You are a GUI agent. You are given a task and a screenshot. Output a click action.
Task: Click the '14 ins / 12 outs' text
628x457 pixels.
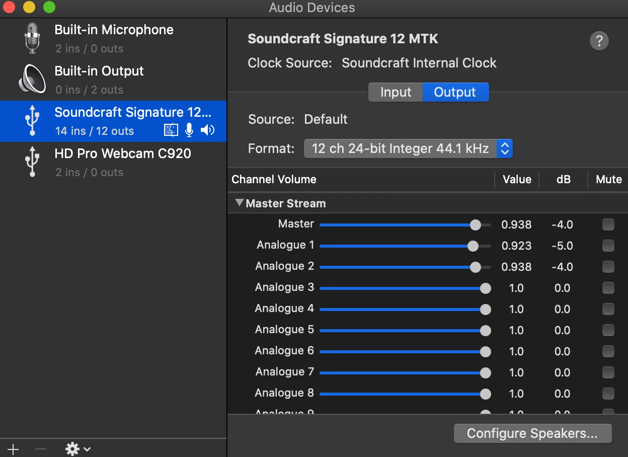click(x=95, y=131)
